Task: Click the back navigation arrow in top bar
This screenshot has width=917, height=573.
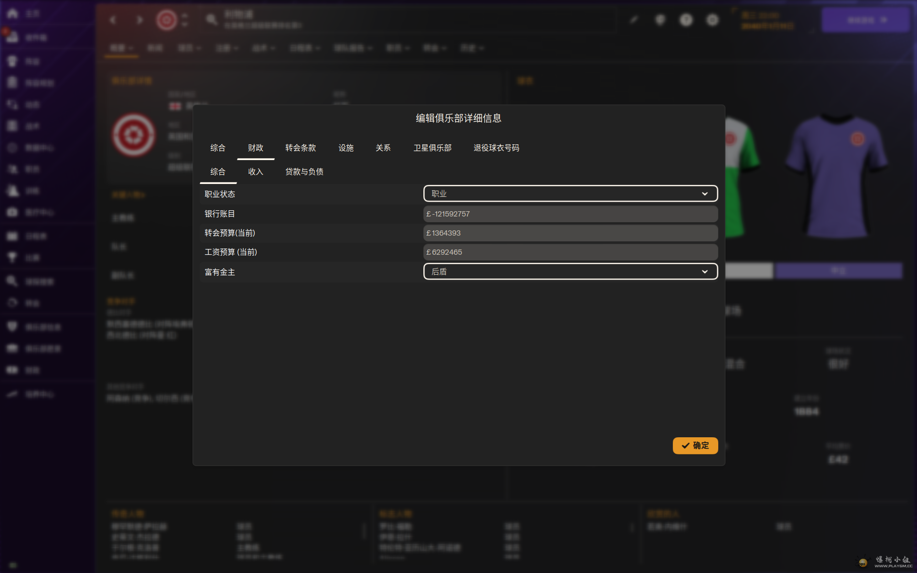Action: pos(113,20)
